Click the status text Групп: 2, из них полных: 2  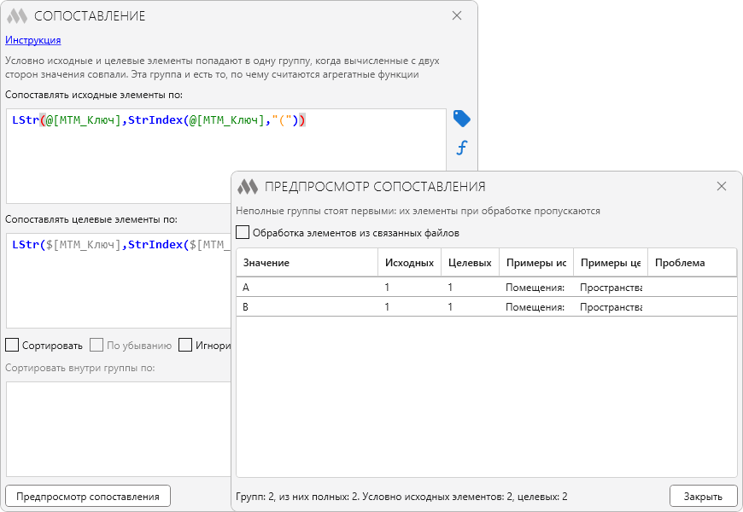tap(297, 497)
